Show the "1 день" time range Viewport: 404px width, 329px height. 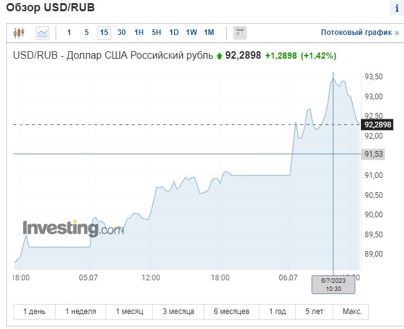[x=34, y=311]
